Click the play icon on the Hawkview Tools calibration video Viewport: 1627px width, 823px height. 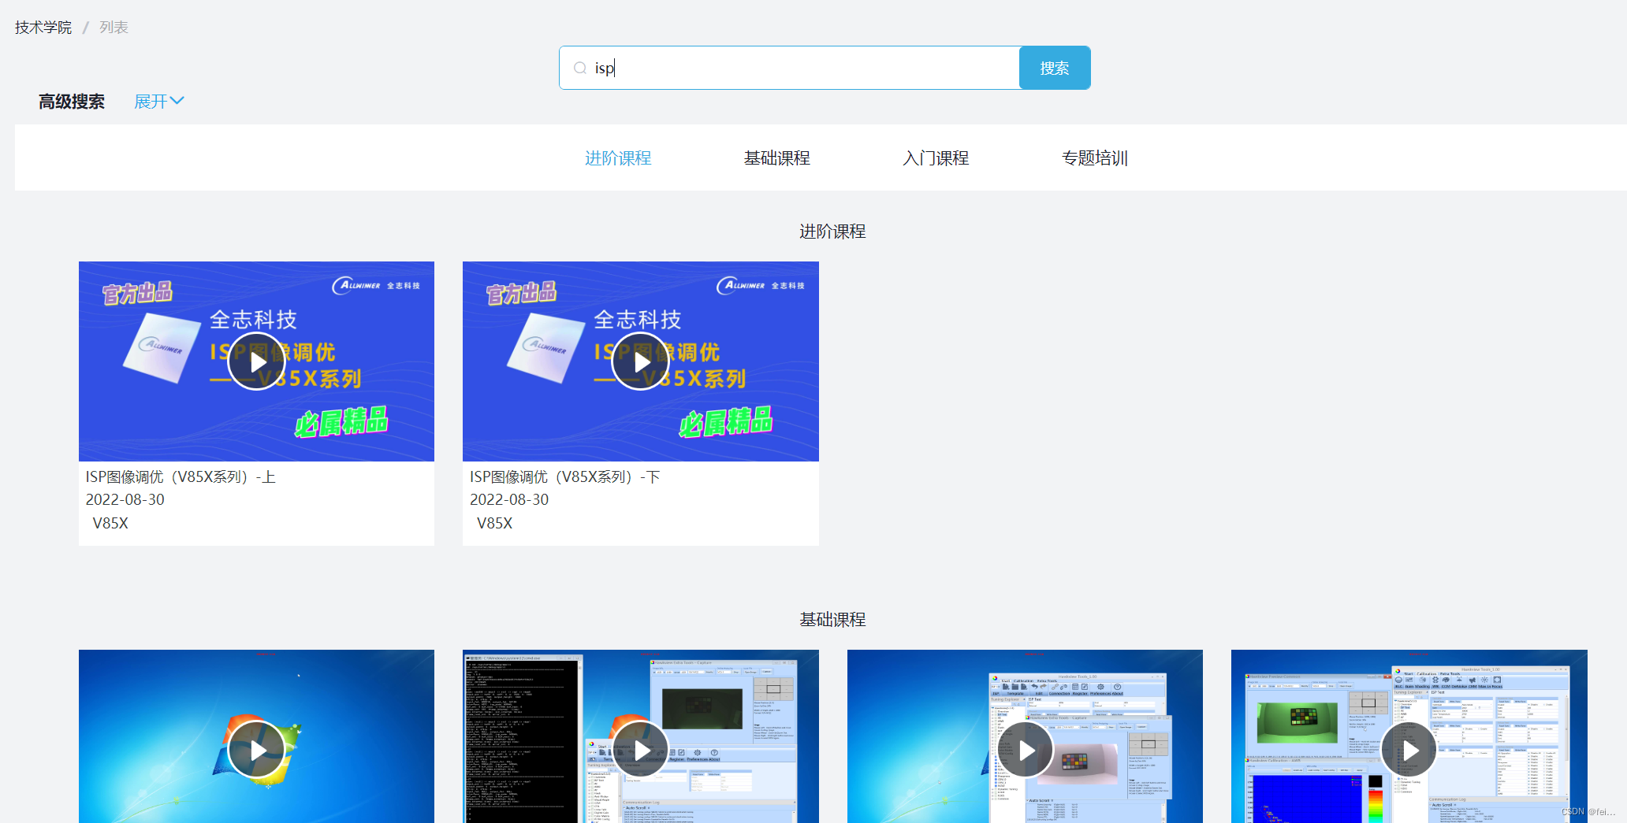click(x=1025, y=749)
